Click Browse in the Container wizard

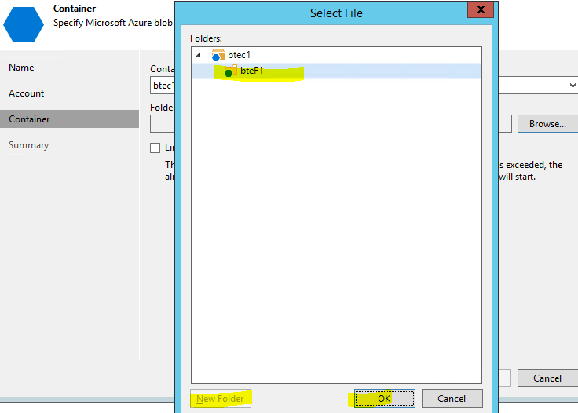[x=548, y=124]
